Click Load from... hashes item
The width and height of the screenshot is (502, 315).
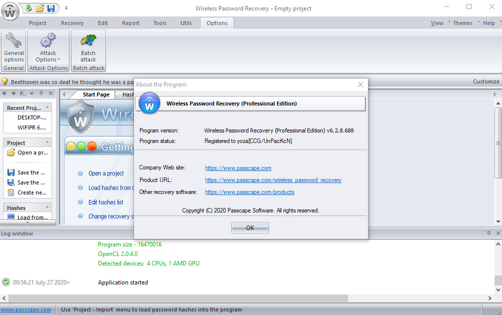coord(28,217)
